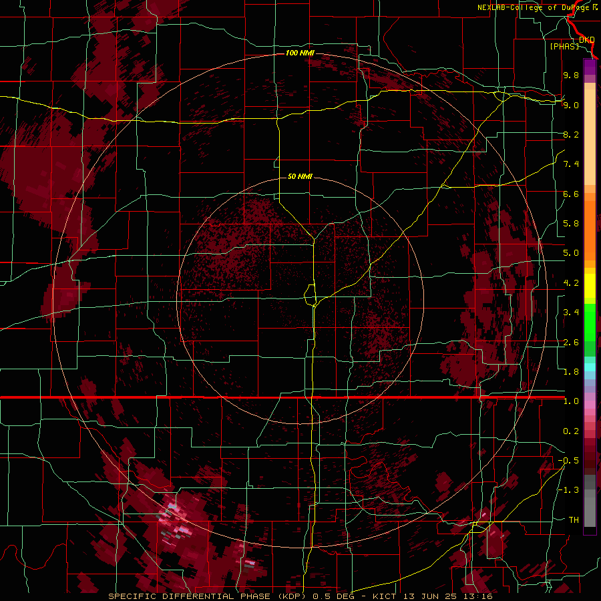Click the 1.0 scale value
This screenshot has width=601, height=601.
tap(571, 401)
